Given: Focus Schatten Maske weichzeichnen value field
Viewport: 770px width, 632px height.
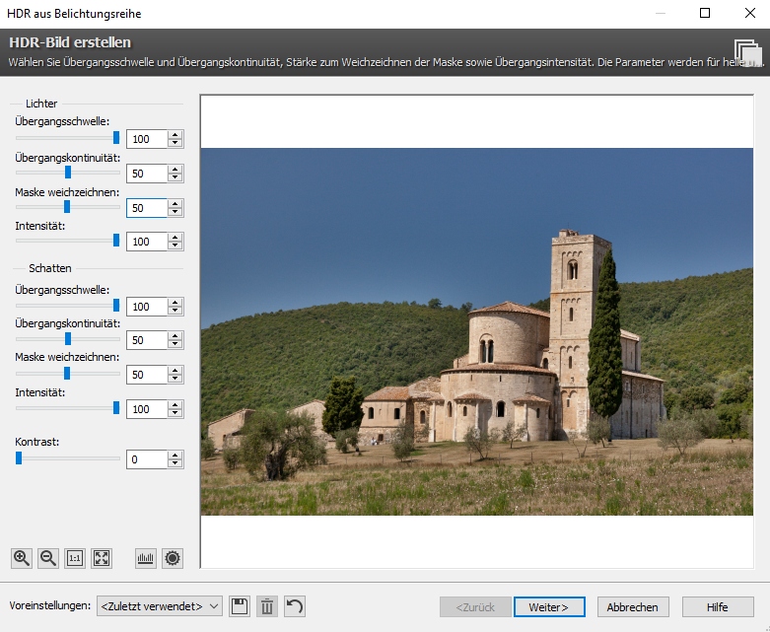Looking at the screenshot, I should (147, 375).
